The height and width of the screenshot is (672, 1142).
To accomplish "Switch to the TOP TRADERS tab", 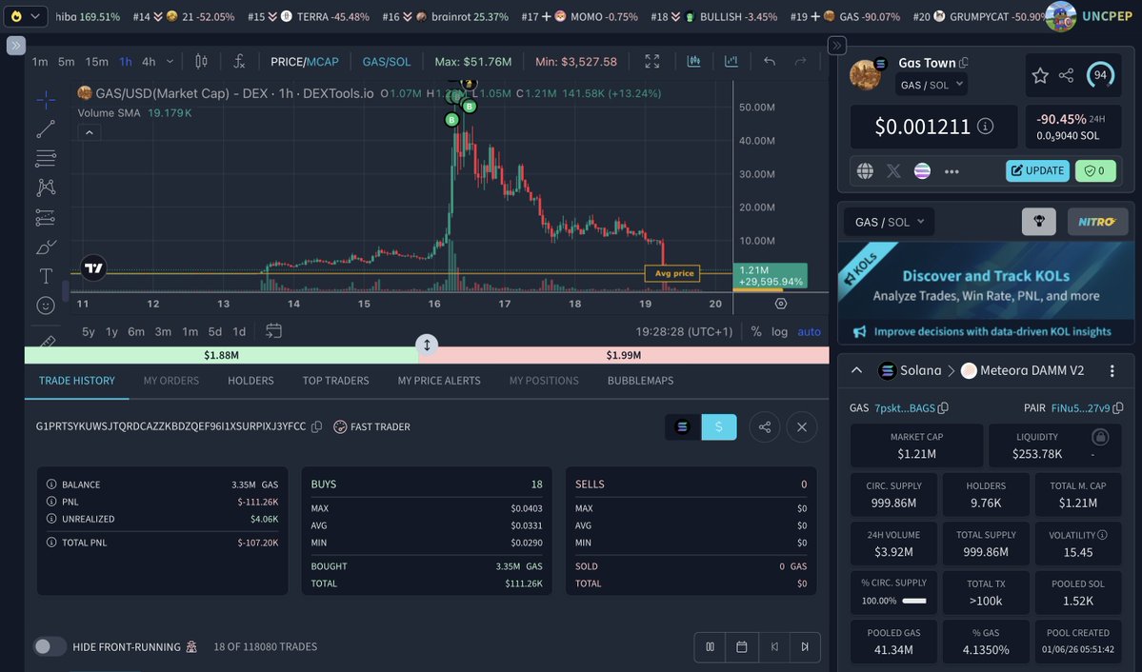I will click(335, 381).
